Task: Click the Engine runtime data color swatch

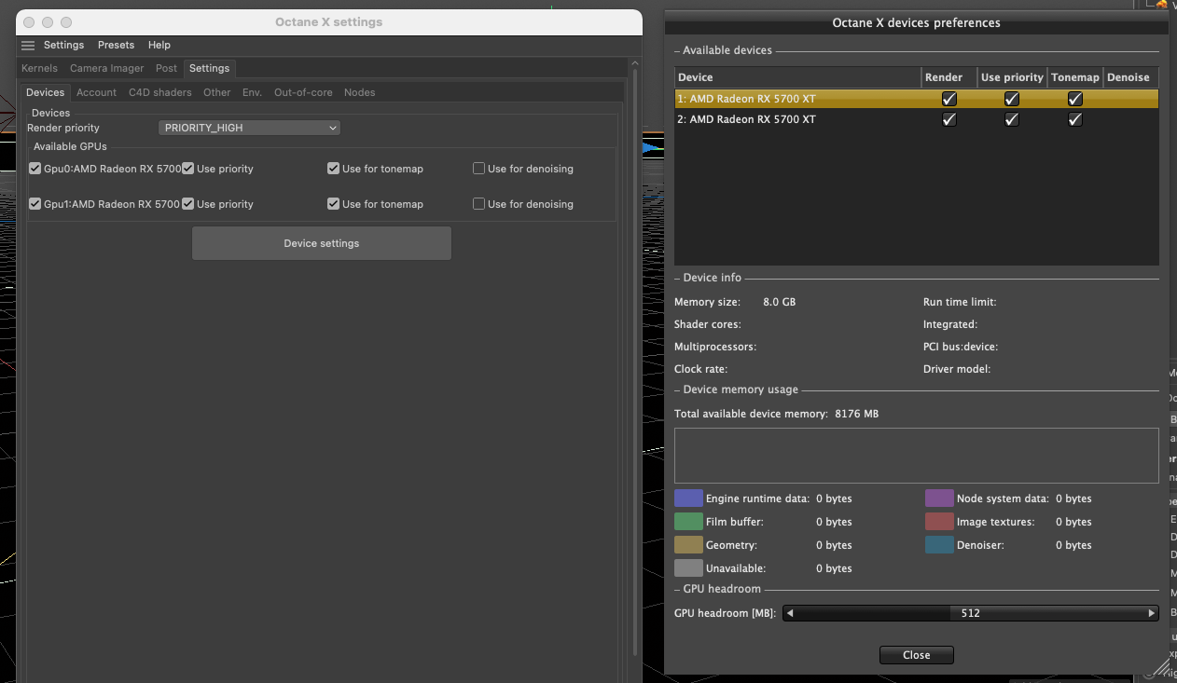Action: tap(688, 499)
